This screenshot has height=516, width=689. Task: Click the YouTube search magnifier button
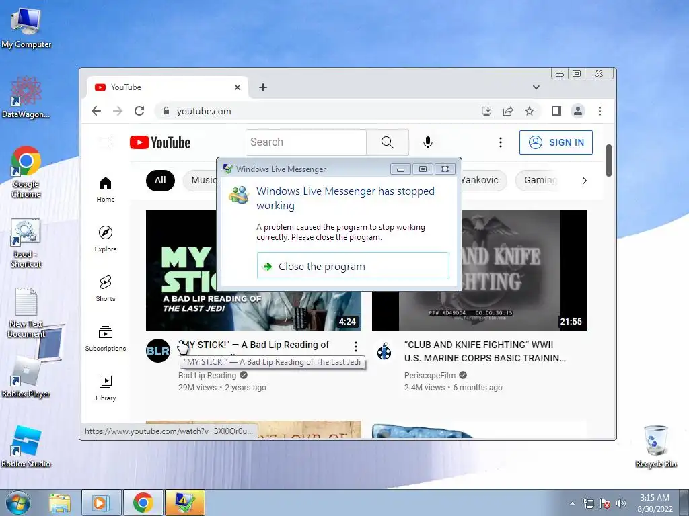[x=387, y=142]
